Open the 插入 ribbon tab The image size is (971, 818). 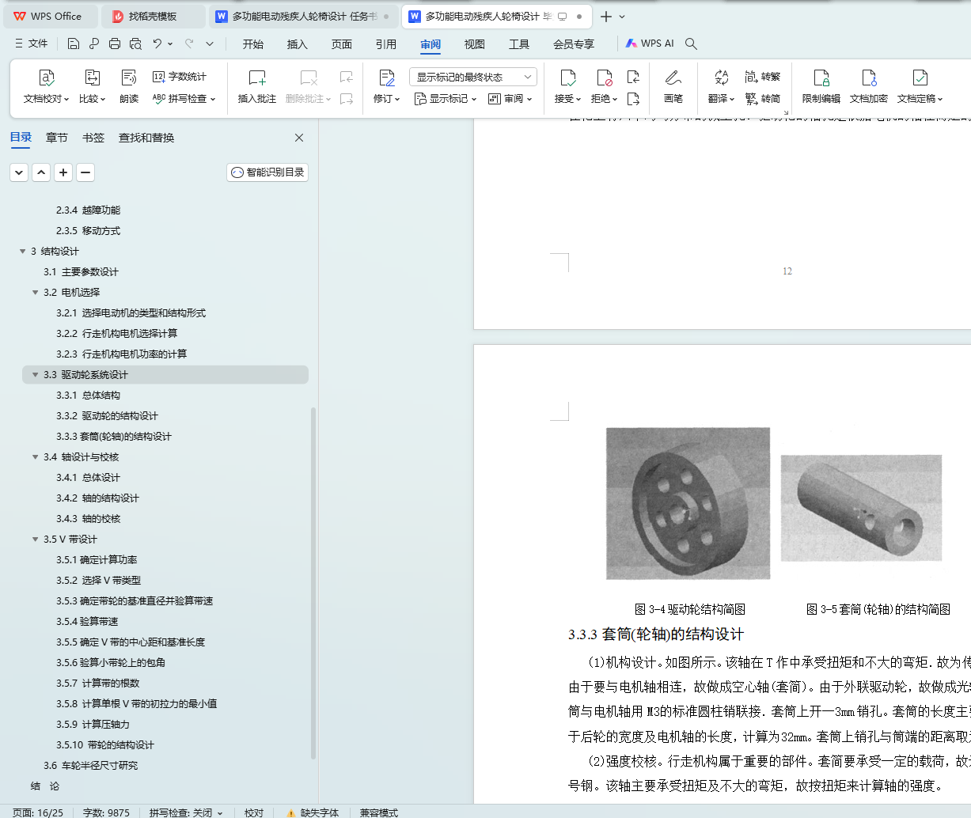tap(298, 44)
